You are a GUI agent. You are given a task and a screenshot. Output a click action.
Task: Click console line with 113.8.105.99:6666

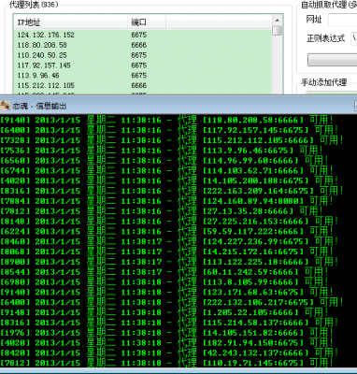coord(164,282)
